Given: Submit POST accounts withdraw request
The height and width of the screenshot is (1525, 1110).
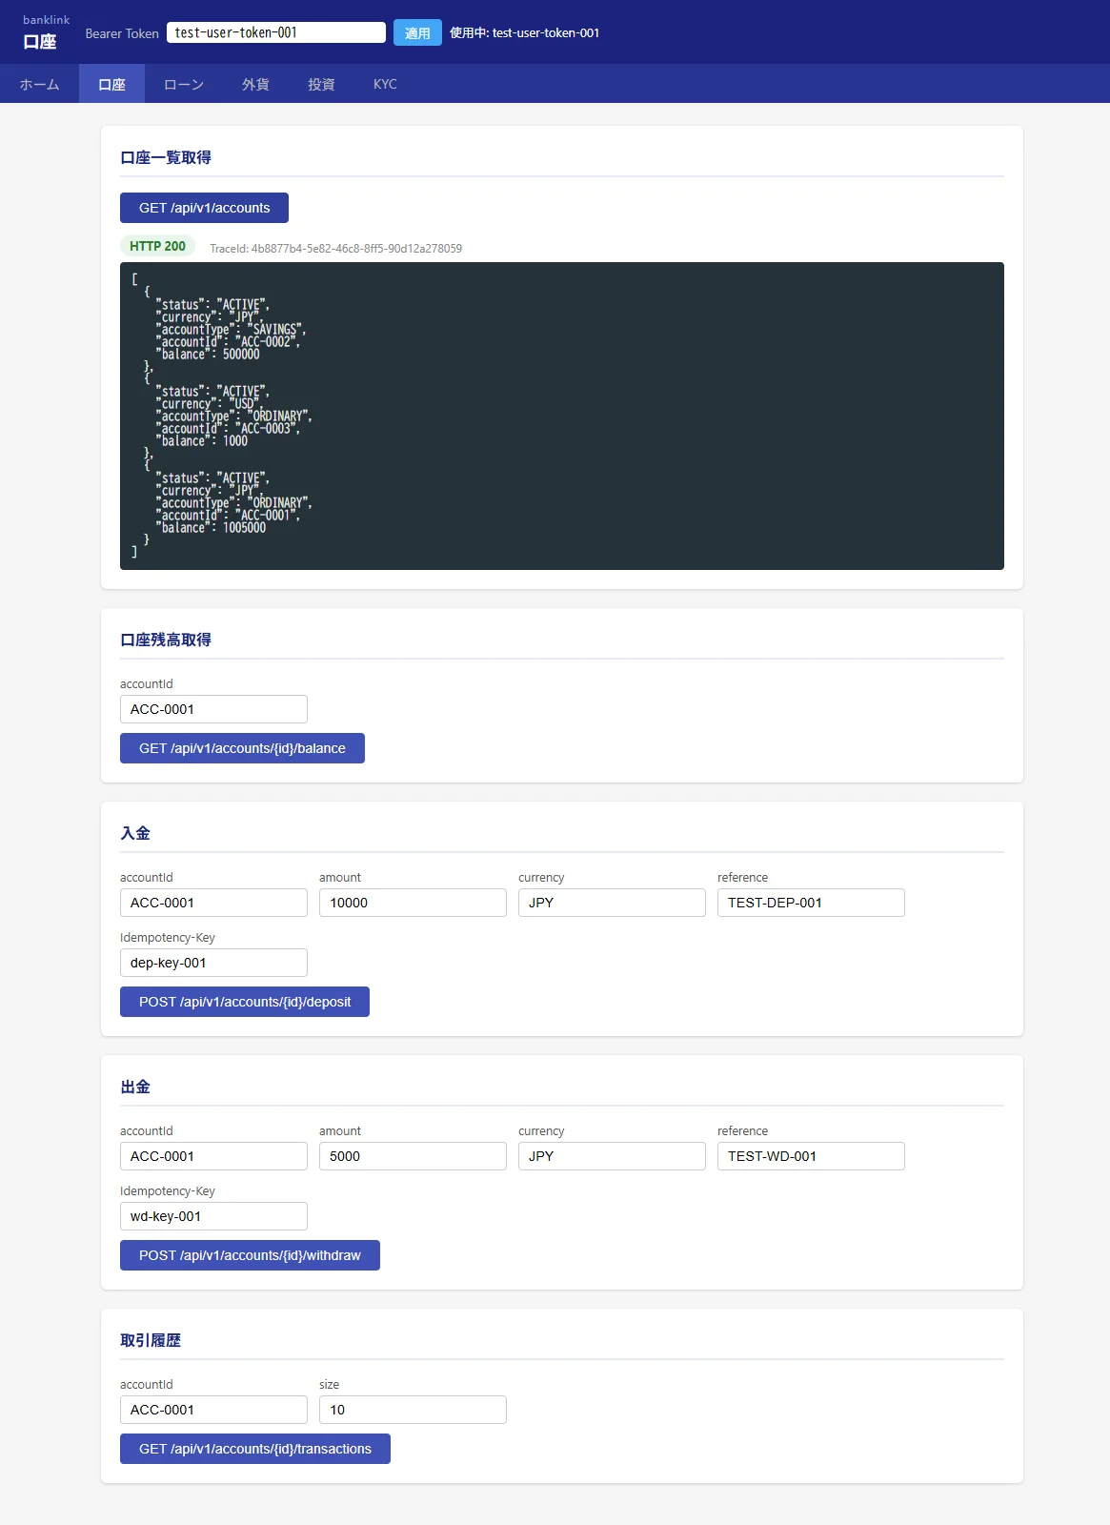Looking at the screenshot, I should (x=250, y=1255).
